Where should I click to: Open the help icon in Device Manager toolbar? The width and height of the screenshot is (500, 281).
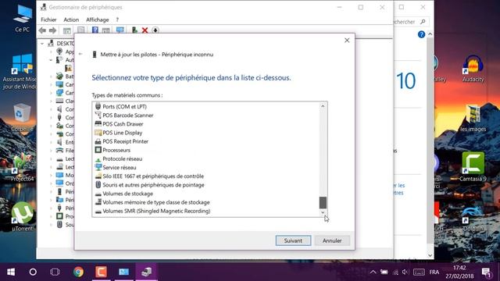click(95, 30)
